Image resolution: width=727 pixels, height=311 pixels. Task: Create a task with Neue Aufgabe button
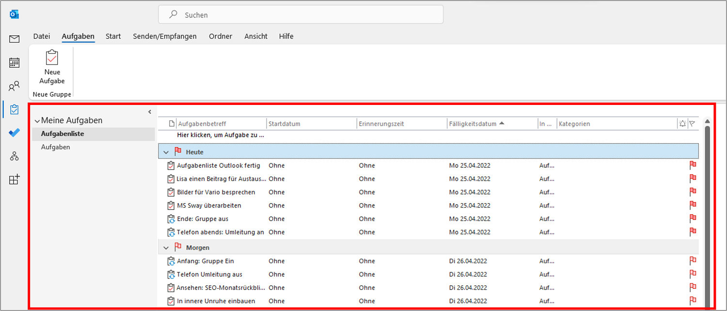point(52,68)
